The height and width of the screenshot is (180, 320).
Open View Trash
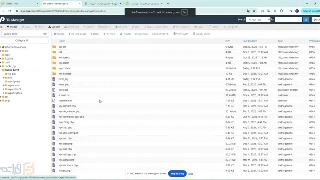181,34
